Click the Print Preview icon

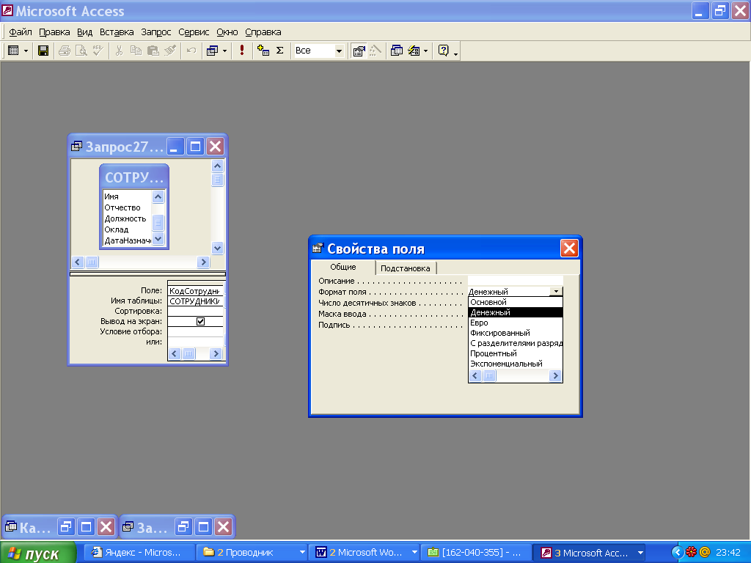[81, 51]
